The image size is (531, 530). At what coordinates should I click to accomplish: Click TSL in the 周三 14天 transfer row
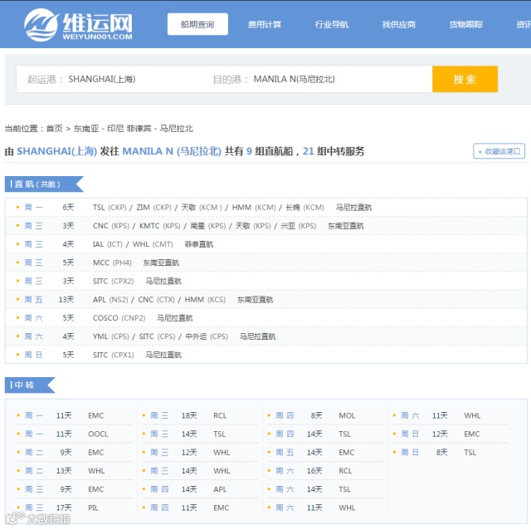(x=219, y=434)
